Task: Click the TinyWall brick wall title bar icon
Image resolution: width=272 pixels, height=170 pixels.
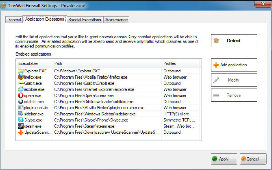Action: coord(3,6)
